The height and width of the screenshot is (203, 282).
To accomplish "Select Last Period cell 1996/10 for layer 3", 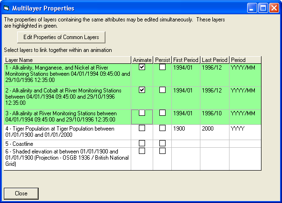I will (215, 117).
